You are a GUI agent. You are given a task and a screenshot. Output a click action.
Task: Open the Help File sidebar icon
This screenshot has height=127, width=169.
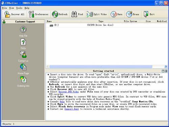[23, 29]
